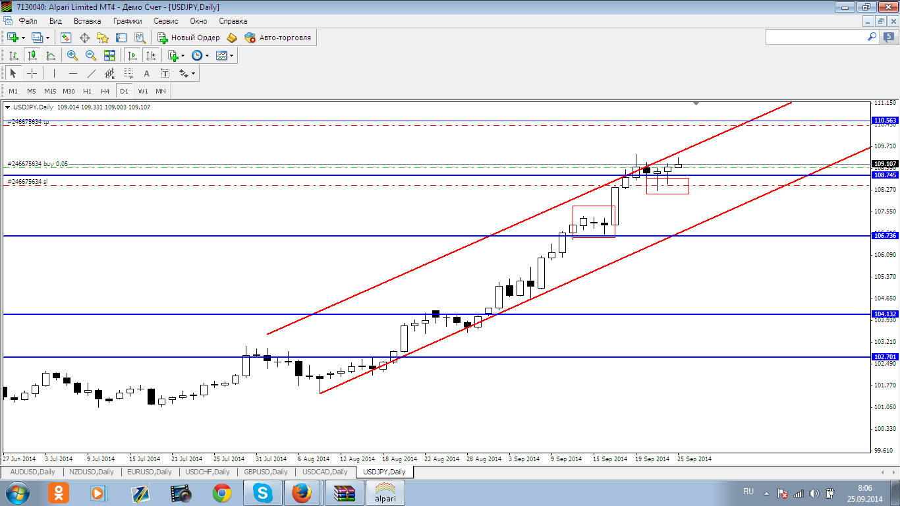
Task: Open the Сервис menu
Action: 166,21
